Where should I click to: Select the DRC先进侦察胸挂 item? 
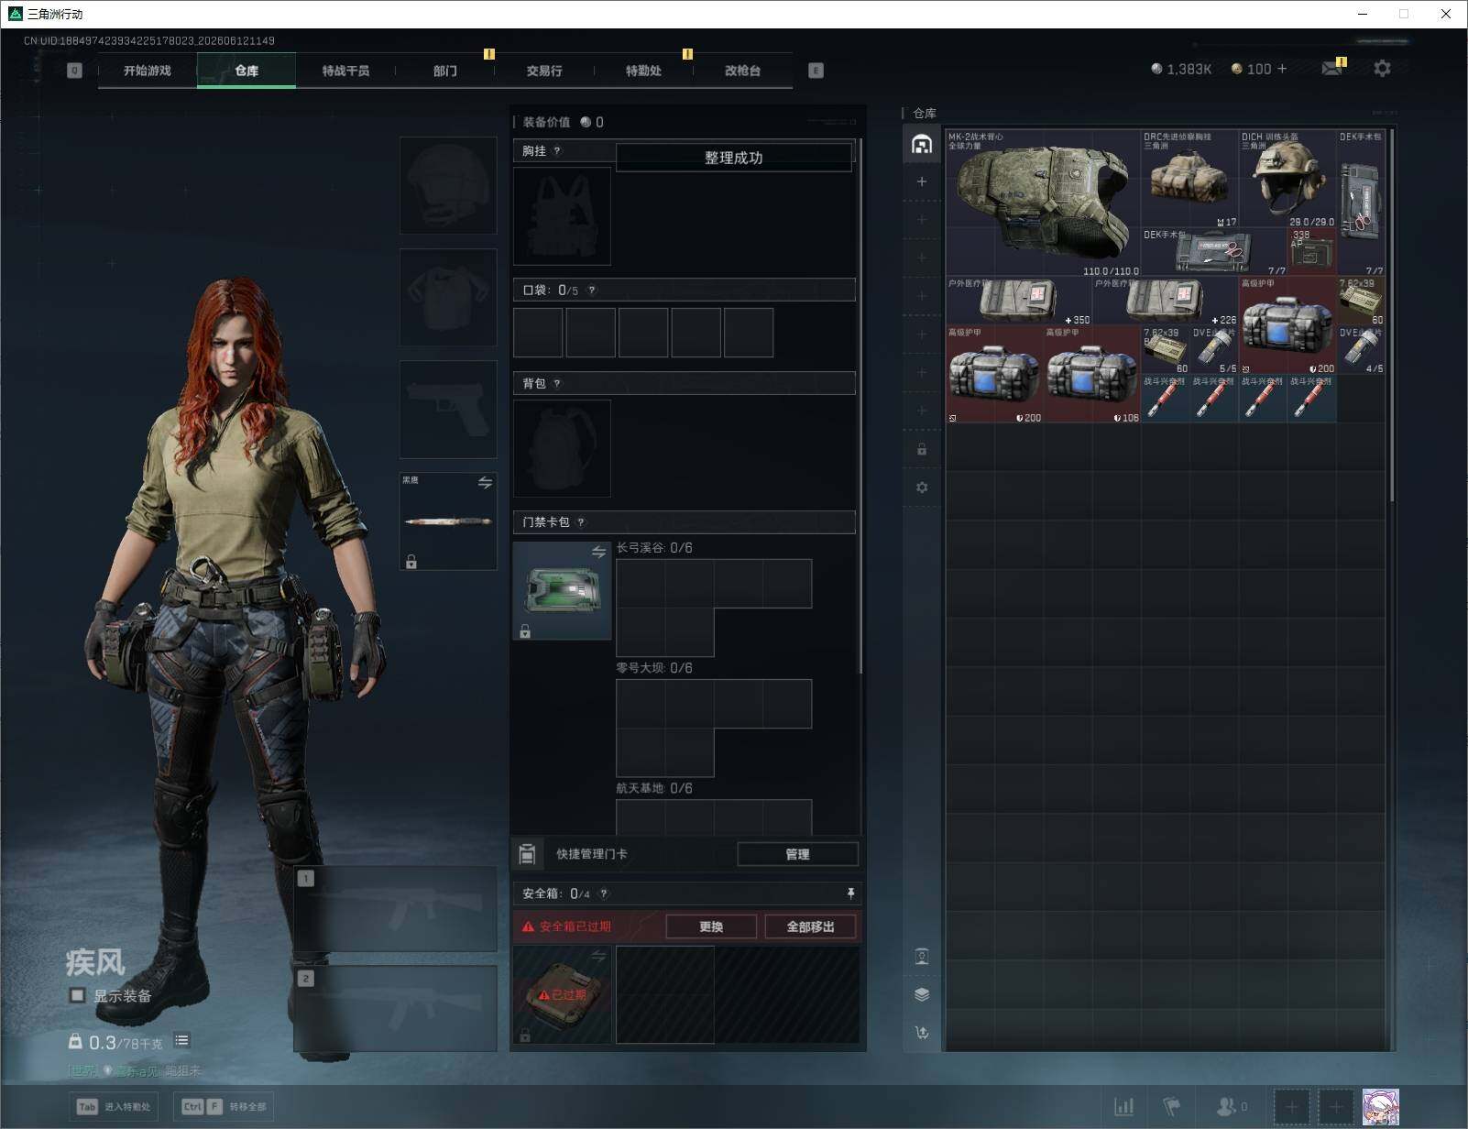tap(1189, 179)
